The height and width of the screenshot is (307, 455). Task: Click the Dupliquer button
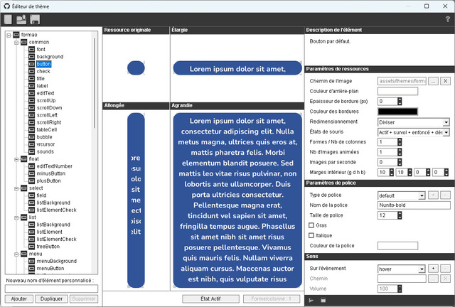pyautogui.click(x=51, y=298)
